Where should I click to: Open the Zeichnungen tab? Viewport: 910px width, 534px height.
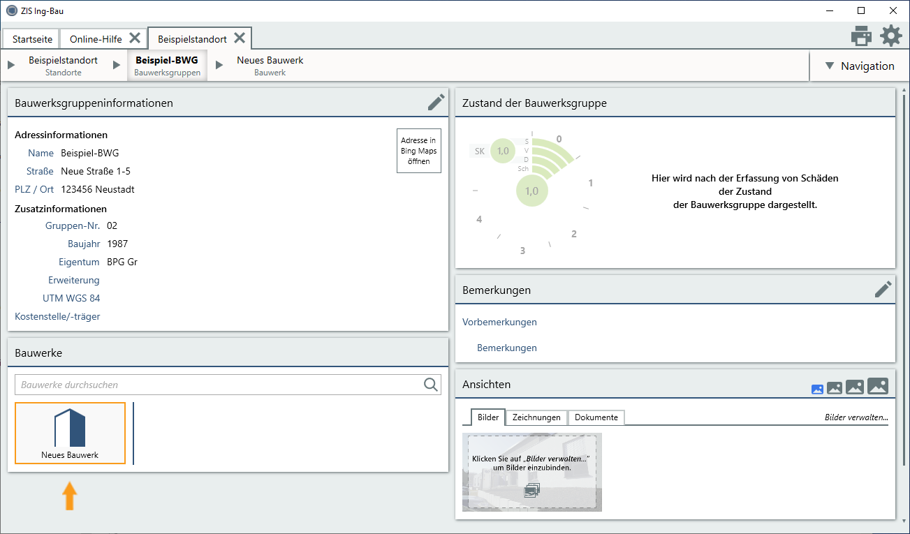(536, 417)
